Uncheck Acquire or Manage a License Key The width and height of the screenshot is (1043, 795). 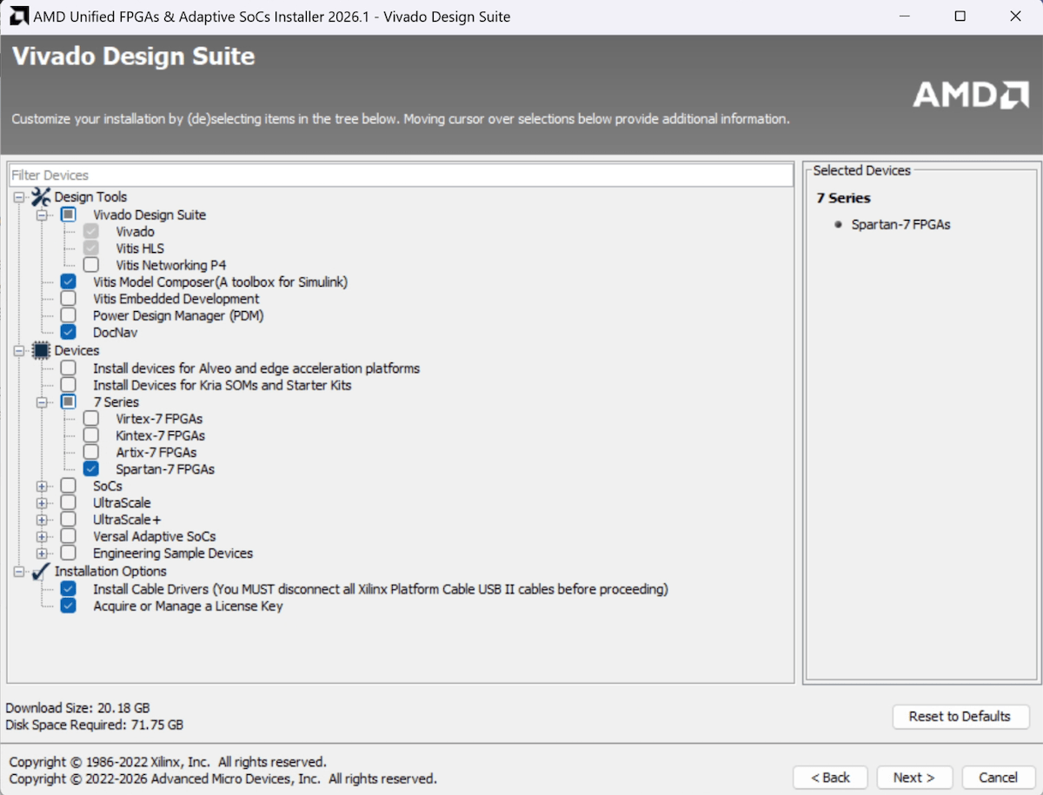click(x=69, y=606)
